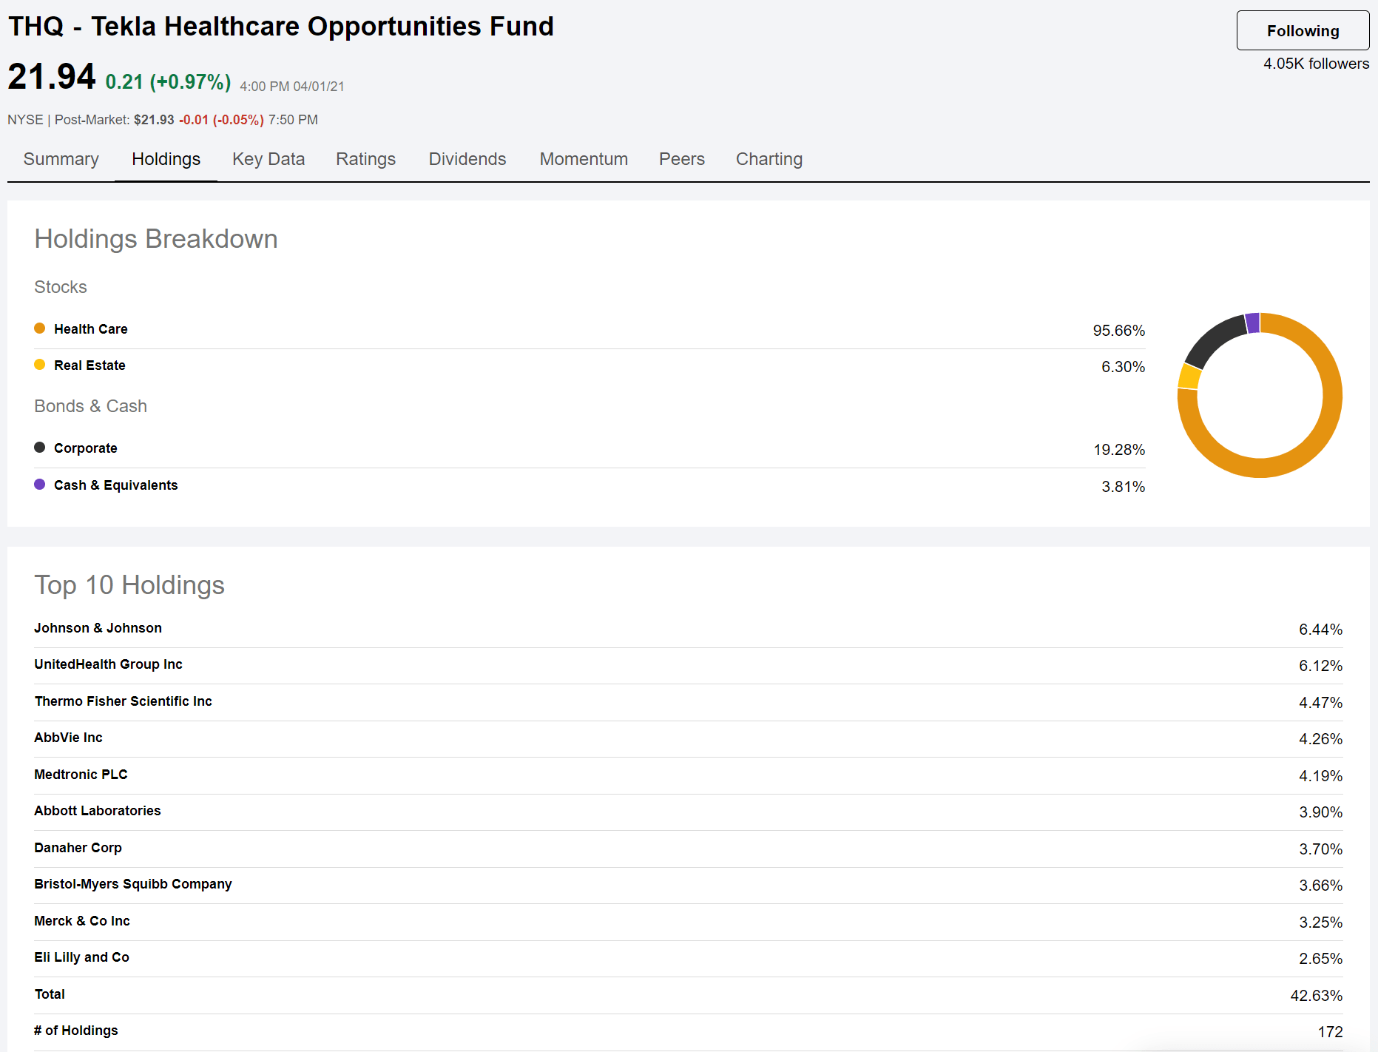Click the holdings donut chart
The width and height of the screenshot is (1378, 1052).
pyautogui.click(x=1260, y=395)
